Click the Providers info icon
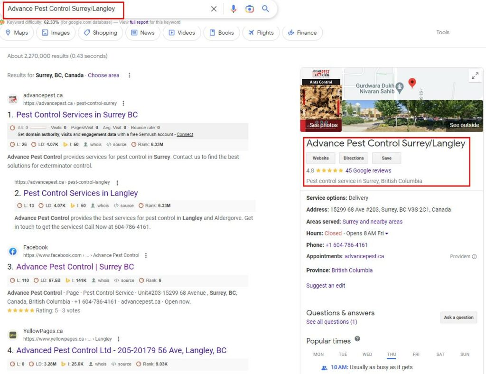This screenshot has width=486, height=374. pyautogui.click(x=474, y=257)
